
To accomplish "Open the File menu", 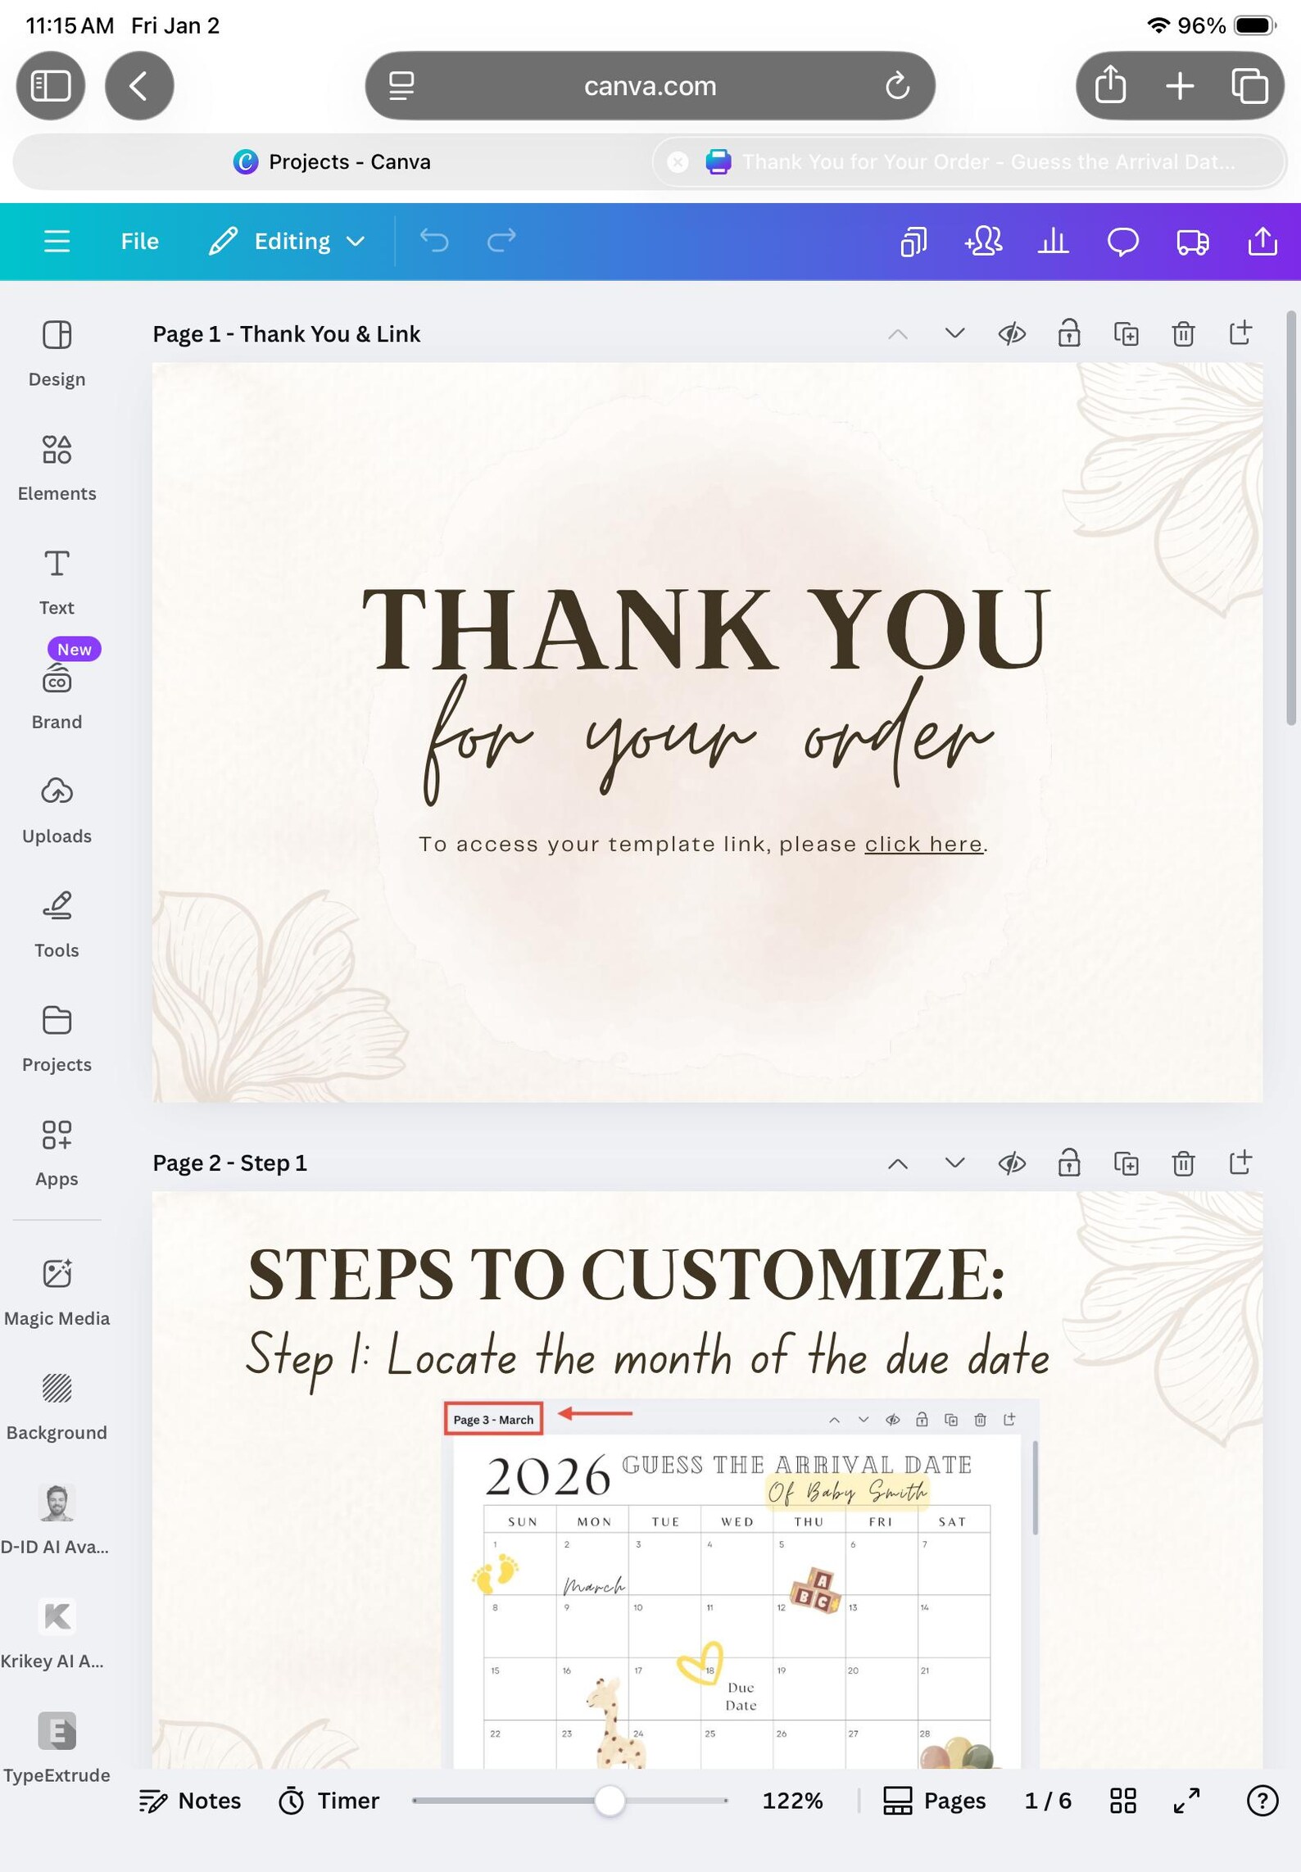I will tap(140, 241).
